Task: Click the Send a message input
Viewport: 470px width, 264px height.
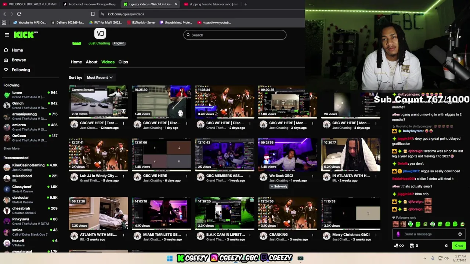Action: pos(428,234)
